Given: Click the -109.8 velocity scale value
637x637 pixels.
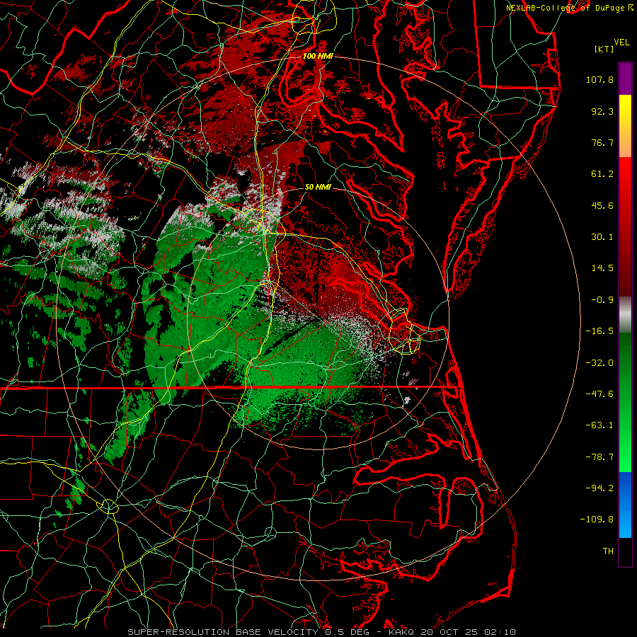Looking at the screenshot, I should pyautogui.click(x=597, y=520).
